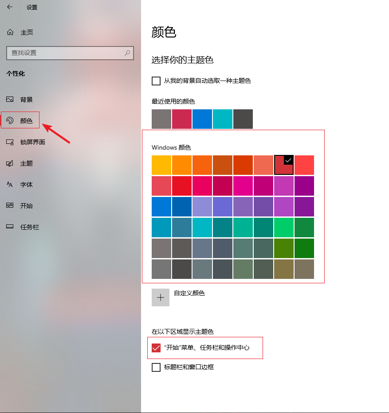Screen dimensions: 389x413
Task: Click the theme brush icon beside 主题
Action: 10,163
